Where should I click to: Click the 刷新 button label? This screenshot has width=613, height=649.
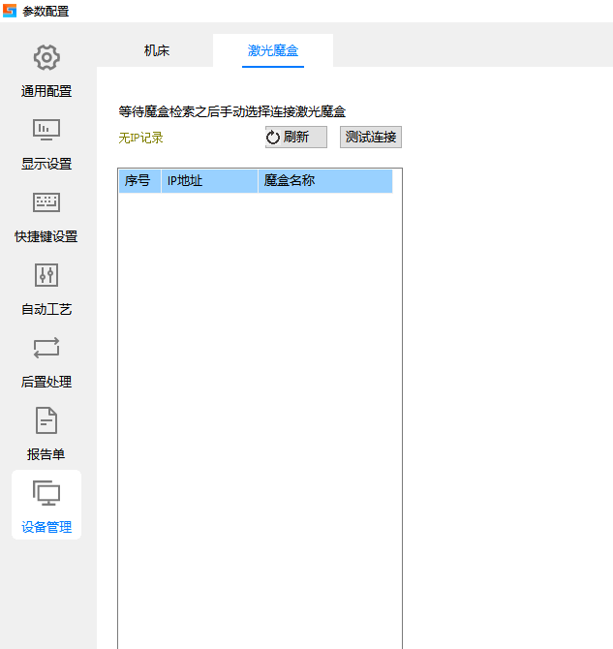click(296, 137)
